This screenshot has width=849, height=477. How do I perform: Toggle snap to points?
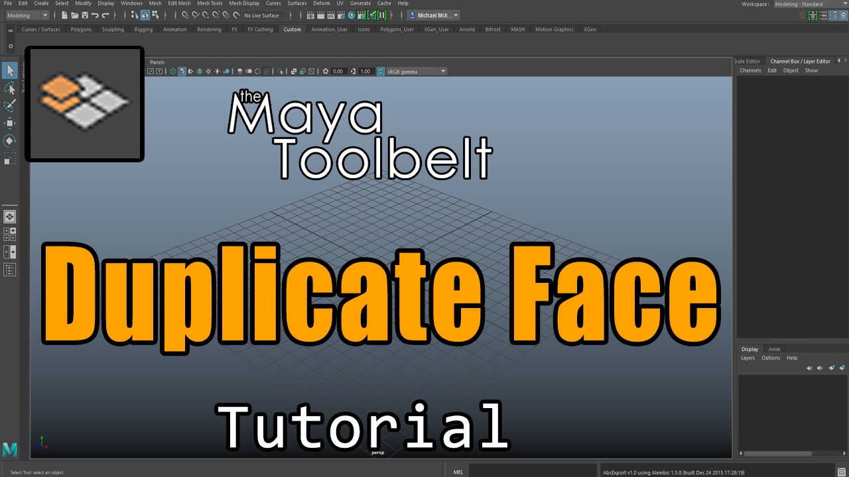pyautogui.click(x=206, y=15)
